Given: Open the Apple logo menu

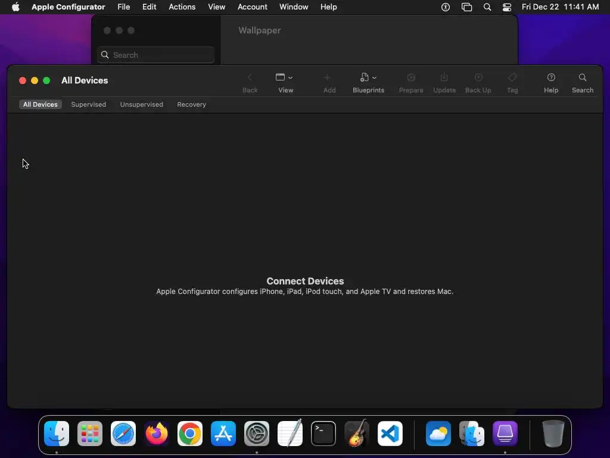Looking at the screenshot, I should click(x=15, y=7).
